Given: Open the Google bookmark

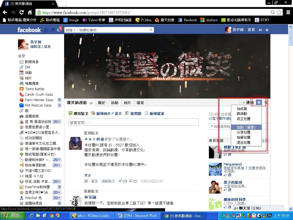Looking at the screenshot, I should pos(71,20).
